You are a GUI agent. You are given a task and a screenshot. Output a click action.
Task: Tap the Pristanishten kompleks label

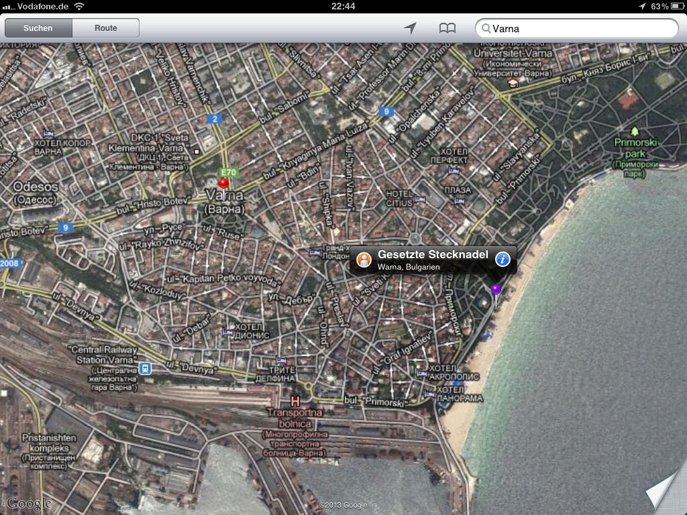(49, 451)
